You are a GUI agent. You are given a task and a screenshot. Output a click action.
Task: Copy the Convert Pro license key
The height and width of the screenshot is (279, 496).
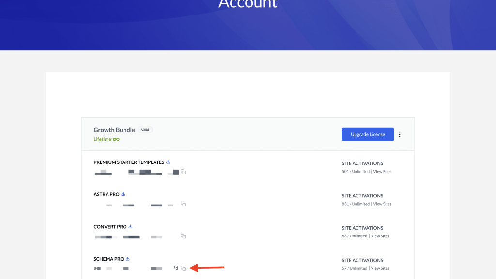coord(183,236)
